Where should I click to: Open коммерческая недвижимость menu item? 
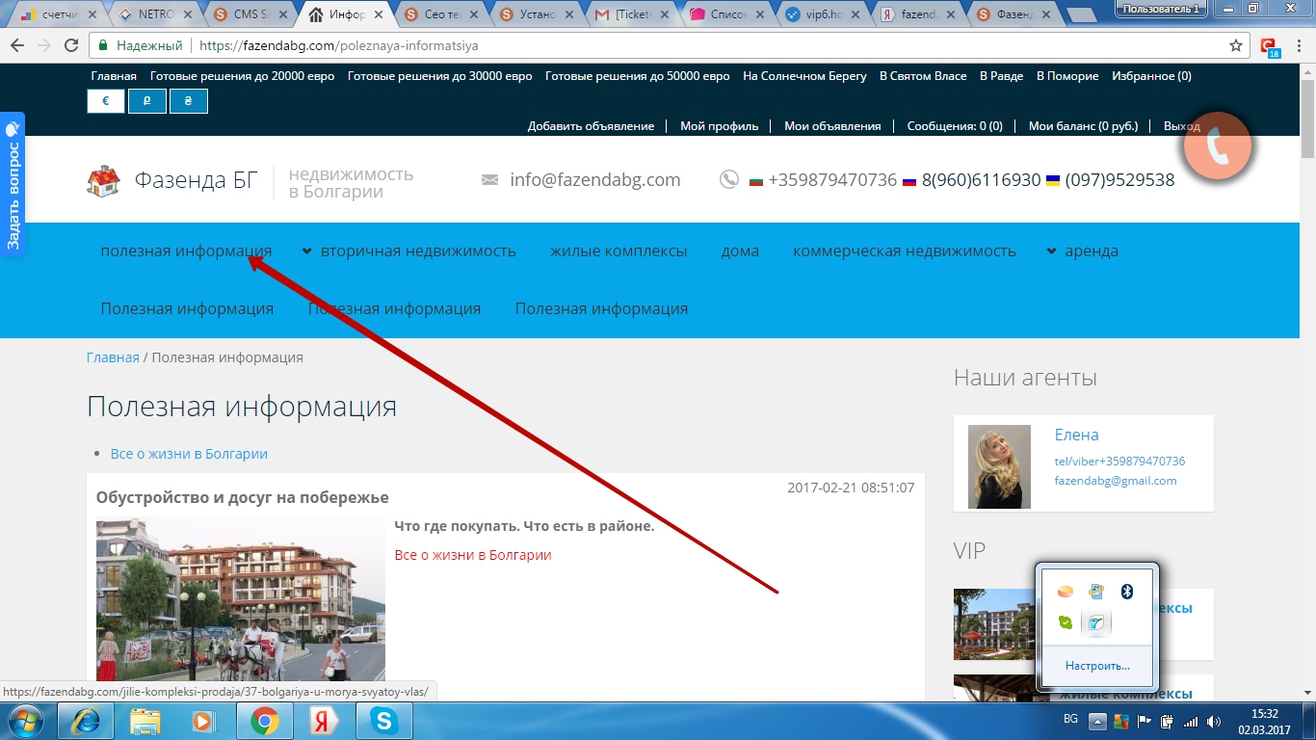click(905, 251)
